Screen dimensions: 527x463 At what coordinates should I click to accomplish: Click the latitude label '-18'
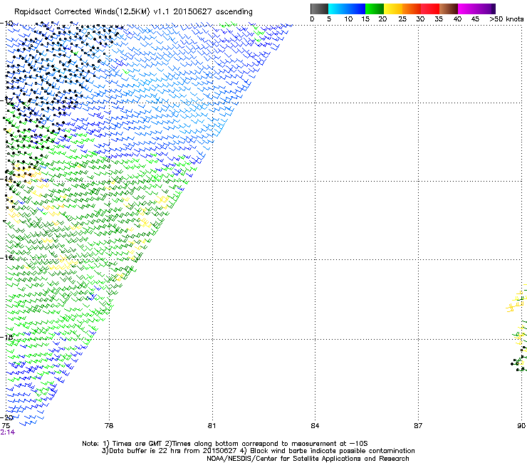click(x=6, y=337)
